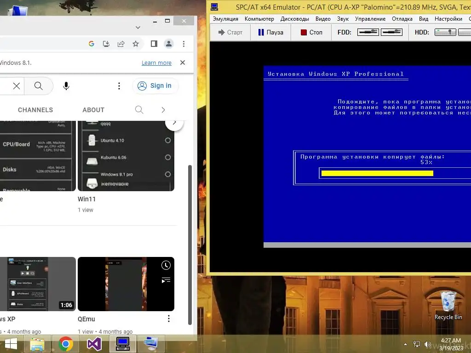The height and width of the screenshot is (353, 471).
Task: Click the Старт toolbar button
Action: point(230,33)
